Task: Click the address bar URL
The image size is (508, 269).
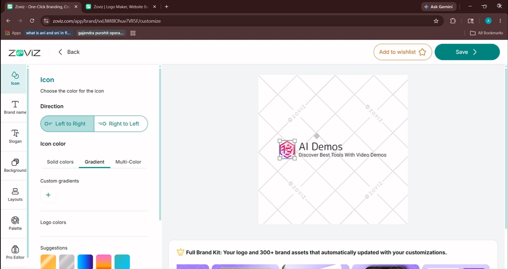Action: pos(107,21)
